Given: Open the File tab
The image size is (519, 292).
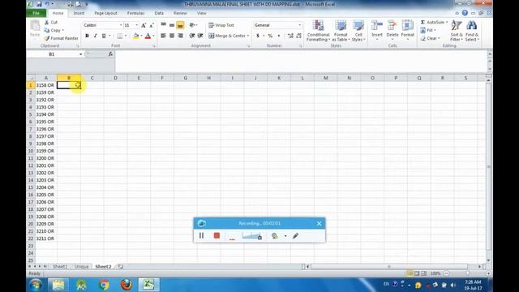Looking at the screenshot, I should [36, 13].
